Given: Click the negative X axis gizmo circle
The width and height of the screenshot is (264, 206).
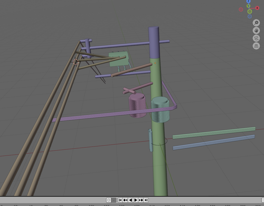Looking at the screenshot, I should (x=241, y=9).
